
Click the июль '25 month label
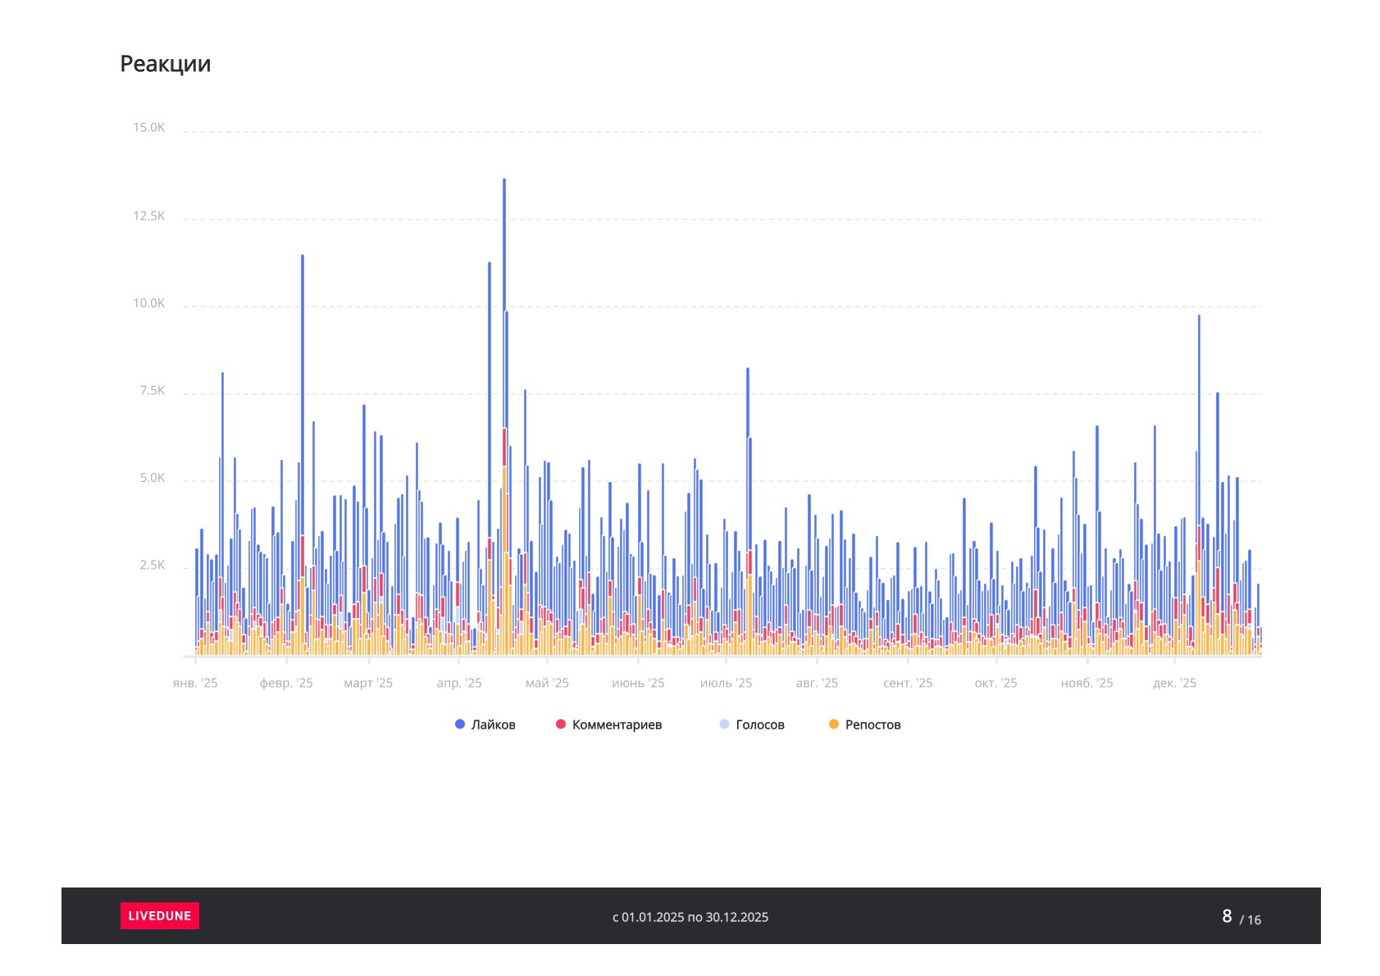tap(726, 683)
